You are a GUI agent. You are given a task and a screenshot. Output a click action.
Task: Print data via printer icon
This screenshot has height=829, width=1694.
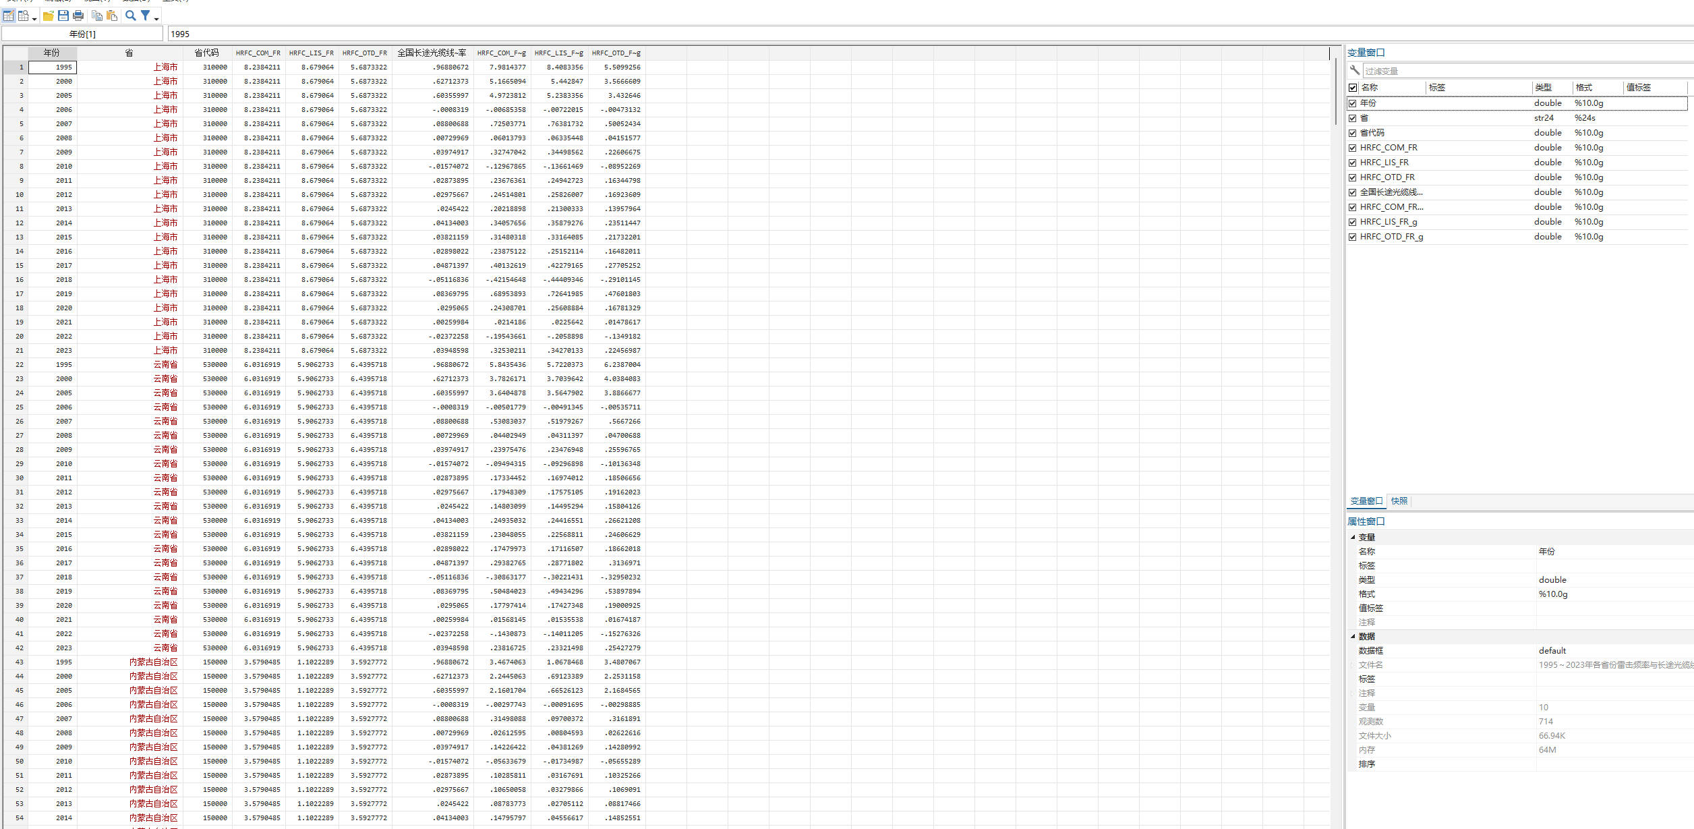point(78,16)
